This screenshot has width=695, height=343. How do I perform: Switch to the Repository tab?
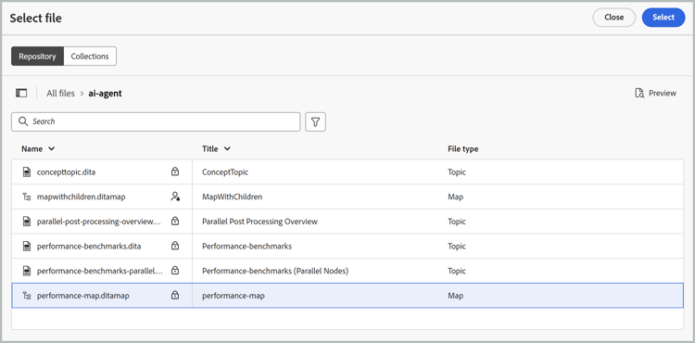[38, 57]
